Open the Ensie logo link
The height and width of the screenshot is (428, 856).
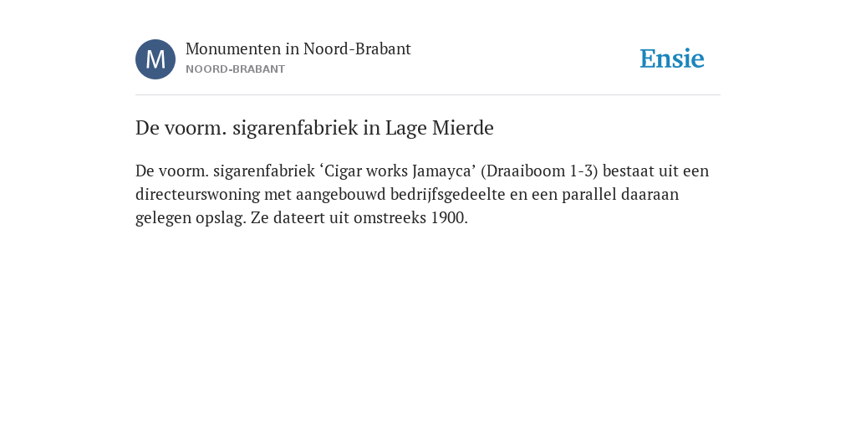[x=672, y=59]
